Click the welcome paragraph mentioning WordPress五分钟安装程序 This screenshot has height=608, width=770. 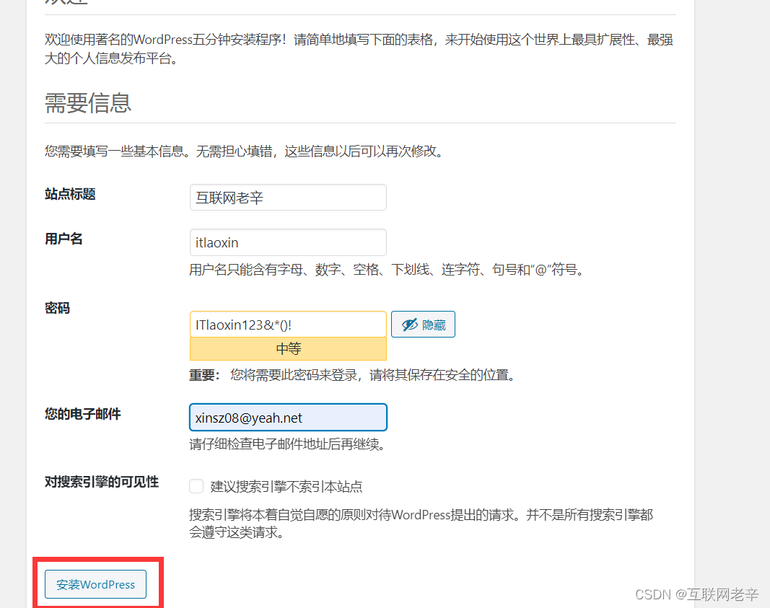(x=359, y=48)
